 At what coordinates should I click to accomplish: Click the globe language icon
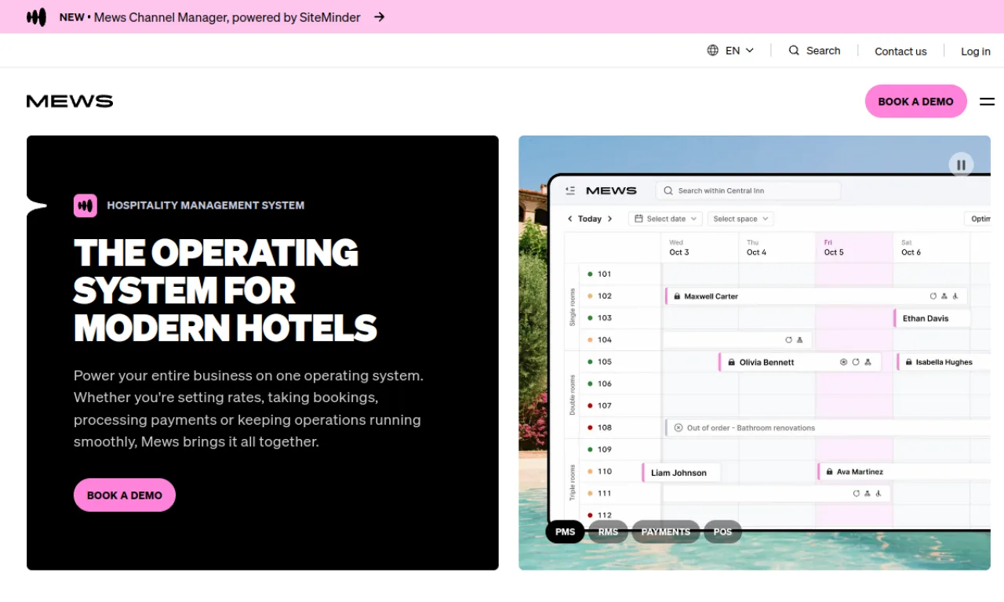[712, 50]
